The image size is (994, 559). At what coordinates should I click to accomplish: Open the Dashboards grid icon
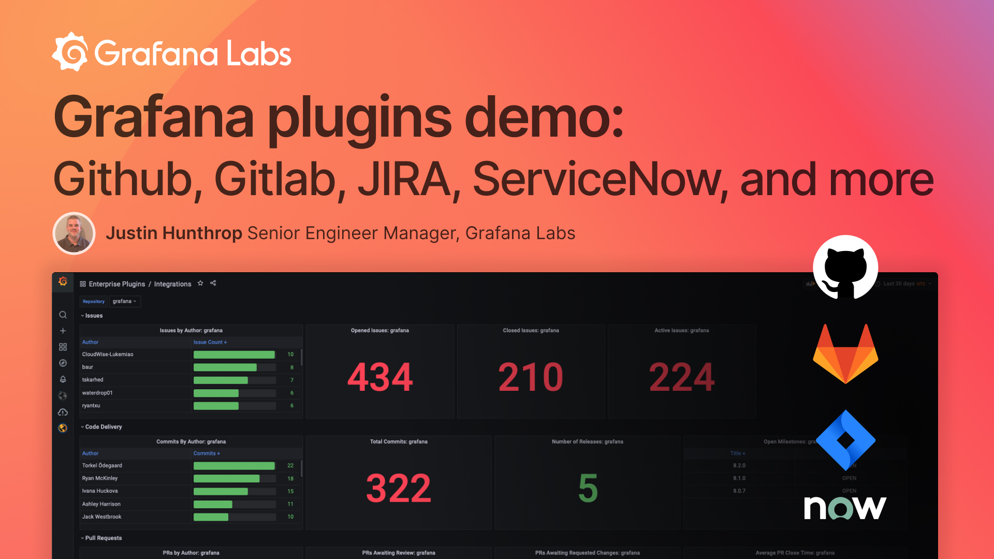[63, 347]
